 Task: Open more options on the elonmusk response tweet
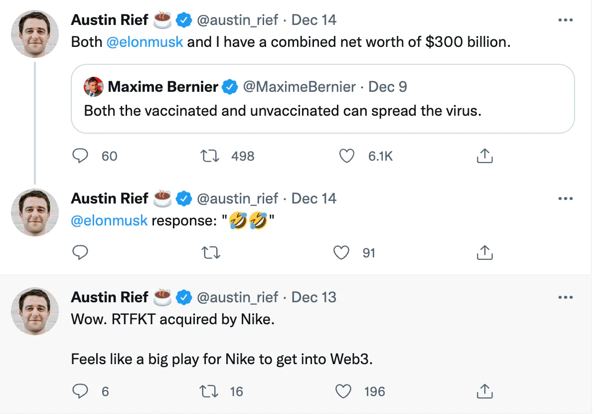[566, 199]
